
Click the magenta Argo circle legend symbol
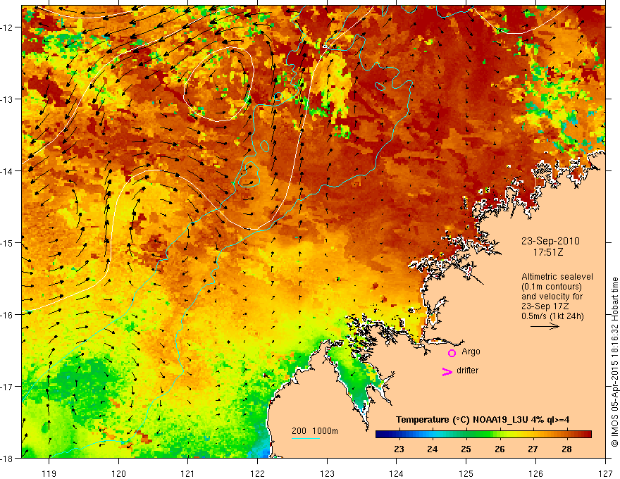tap(452, 353)
